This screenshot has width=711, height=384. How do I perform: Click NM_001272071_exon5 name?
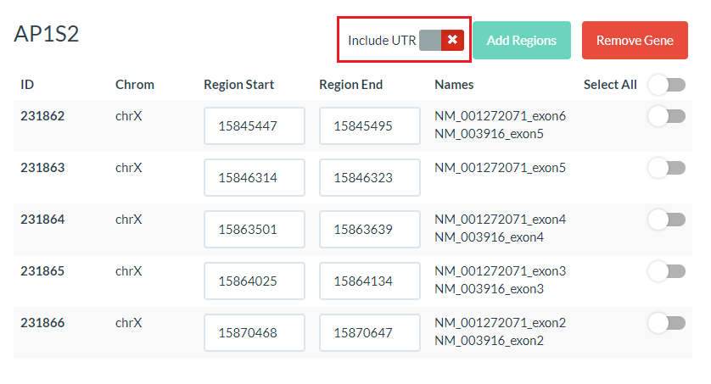[x=500, y=168]
